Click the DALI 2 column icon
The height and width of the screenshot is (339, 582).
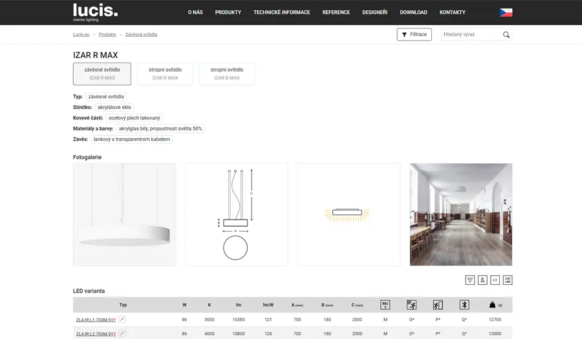[x=385, y=305]
